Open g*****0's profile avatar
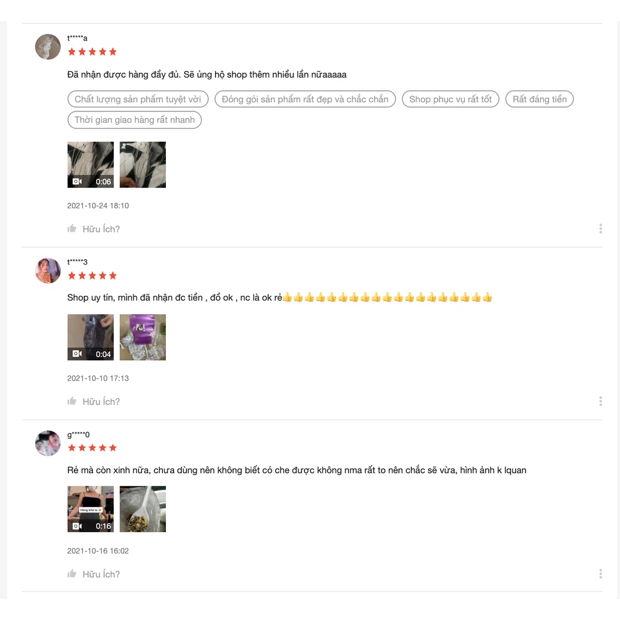The width and height of the screenshot is (620, 620). coord(48,443)
